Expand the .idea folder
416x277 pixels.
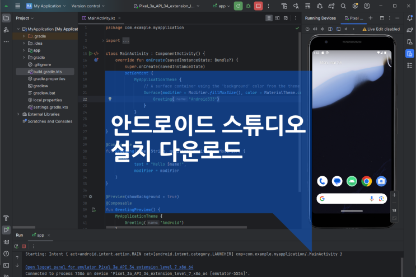pyautogui.click(x=24, y=43)
